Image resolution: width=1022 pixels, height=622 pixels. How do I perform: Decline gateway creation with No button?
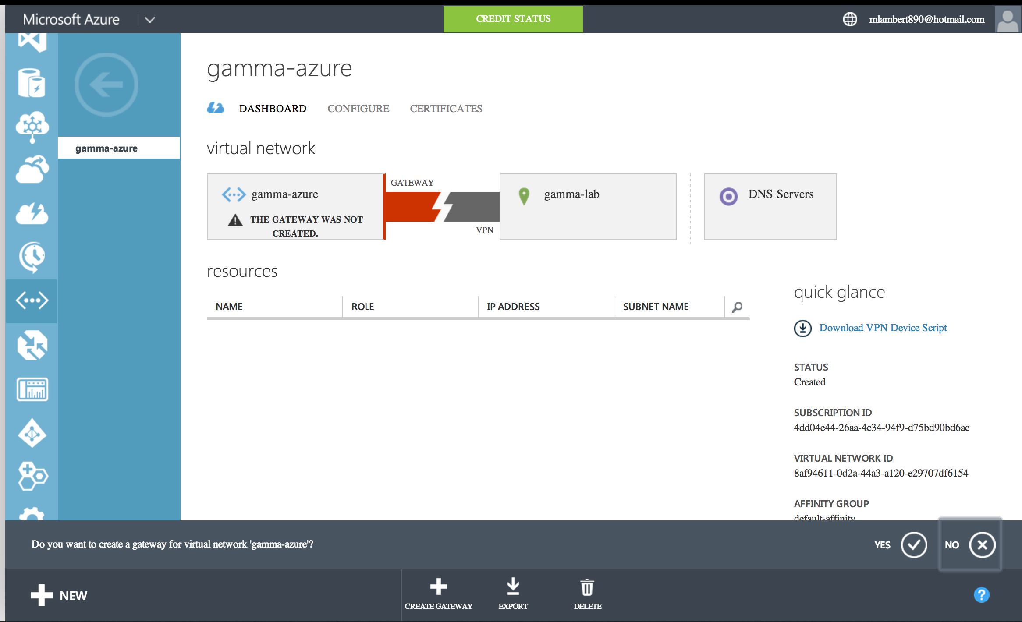[982, 545]
